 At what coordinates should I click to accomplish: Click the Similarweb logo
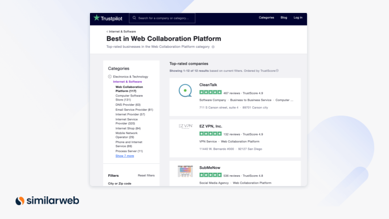coord(47,201)
